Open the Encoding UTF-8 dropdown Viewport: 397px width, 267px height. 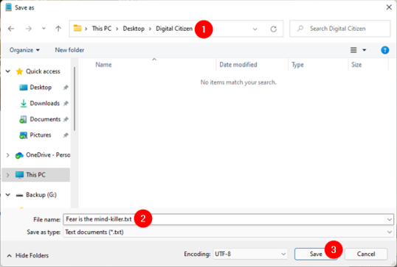(250, 254)
